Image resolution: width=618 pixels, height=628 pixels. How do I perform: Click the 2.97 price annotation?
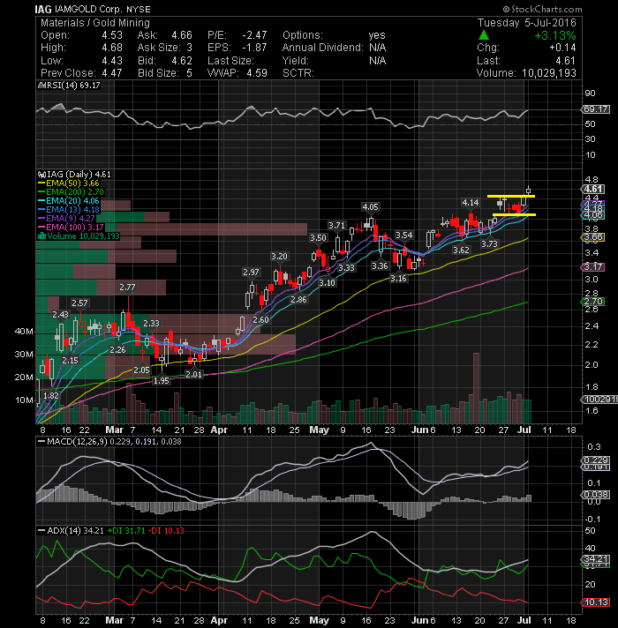251,272
